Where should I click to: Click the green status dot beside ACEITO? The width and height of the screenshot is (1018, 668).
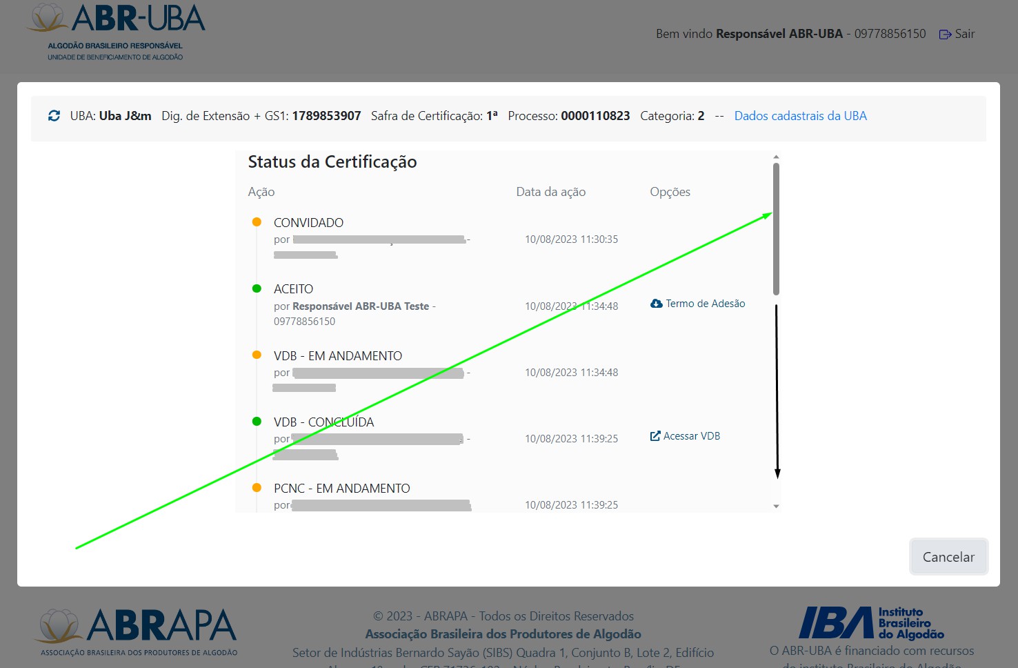pos(257,288)
